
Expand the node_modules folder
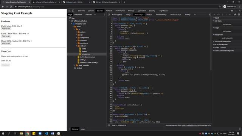(75, 65)
